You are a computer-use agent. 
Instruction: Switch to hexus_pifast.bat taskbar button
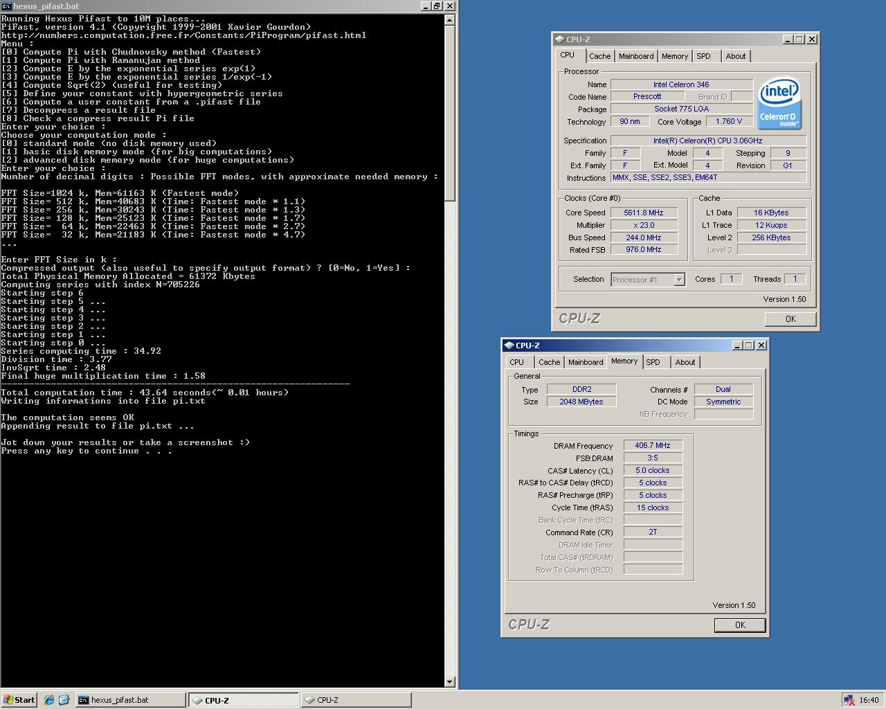tap(131, 700)
